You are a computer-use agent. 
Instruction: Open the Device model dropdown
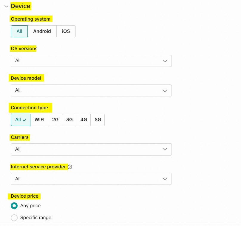pos(91,90)
